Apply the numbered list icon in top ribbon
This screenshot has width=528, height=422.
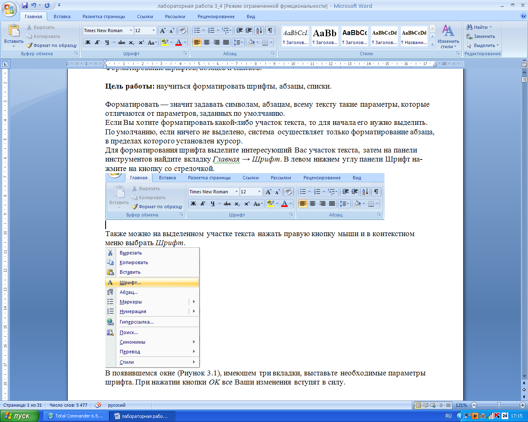pos(211,30)
